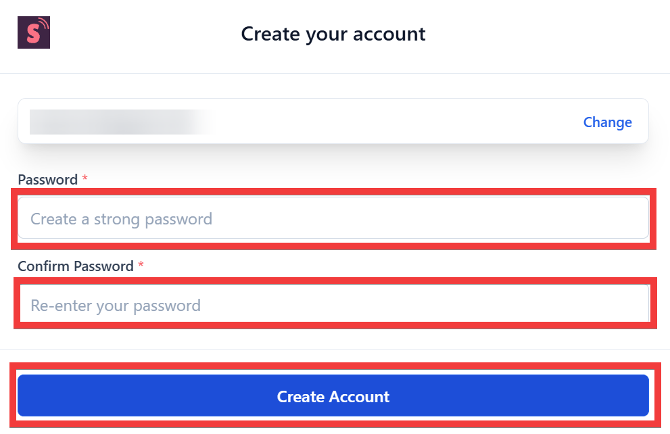Click the pink S logo icon

click(x=33, y=32)
